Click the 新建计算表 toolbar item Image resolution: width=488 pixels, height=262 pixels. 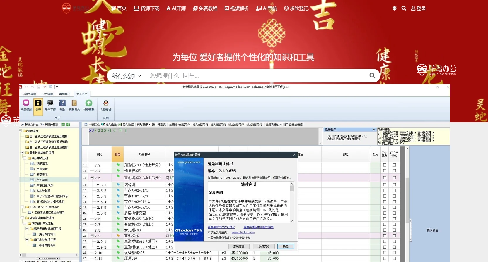pyautogui.click(x=49, y=125)
